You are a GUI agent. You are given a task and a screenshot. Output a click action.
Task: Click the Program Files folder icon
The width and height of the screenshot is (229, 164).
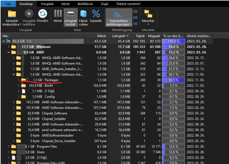point(14,147)
